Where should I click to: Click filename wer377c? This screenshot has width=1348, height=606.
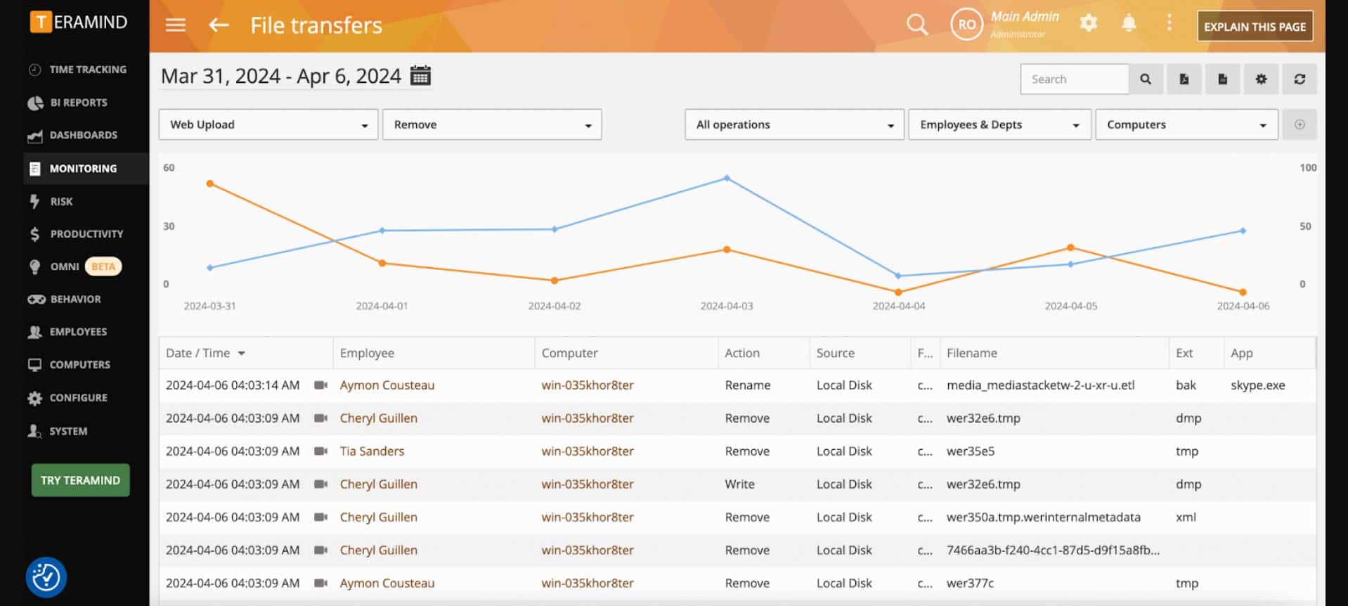[x=970, y=584]
